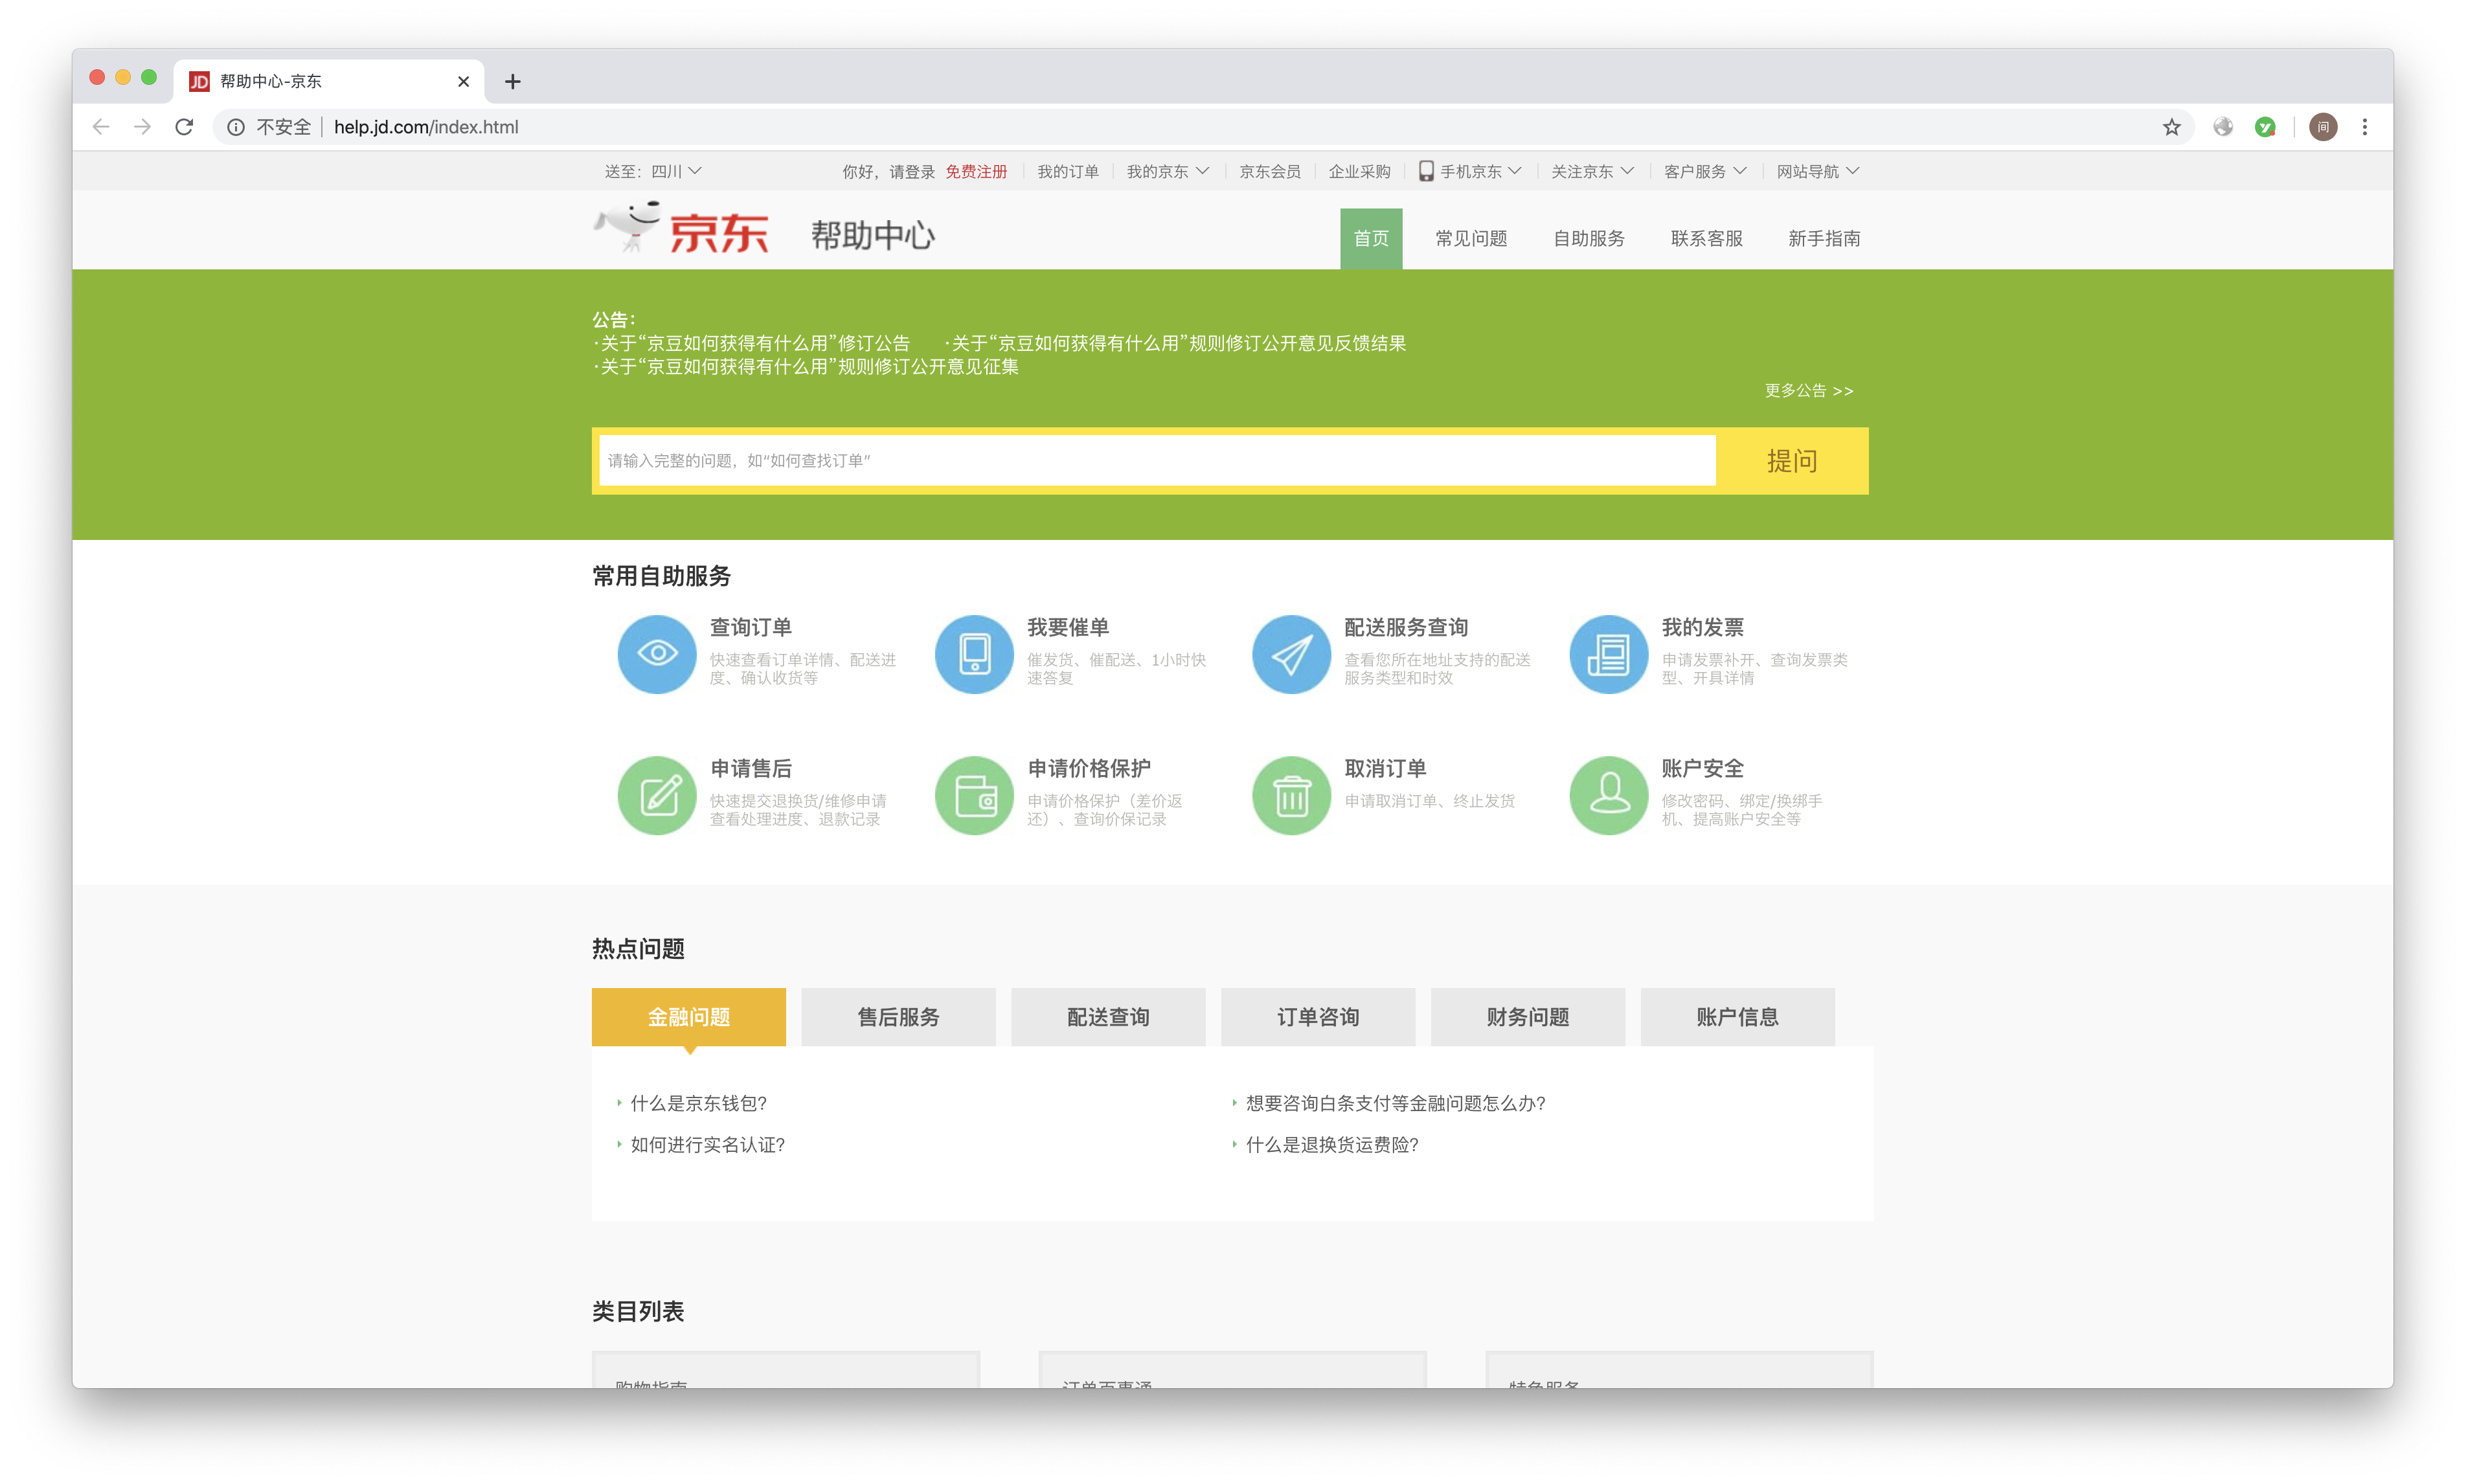Click the 申请价格保护 wallet icon
Viewport: 2466px width, 1484px height.
point(973,795)
